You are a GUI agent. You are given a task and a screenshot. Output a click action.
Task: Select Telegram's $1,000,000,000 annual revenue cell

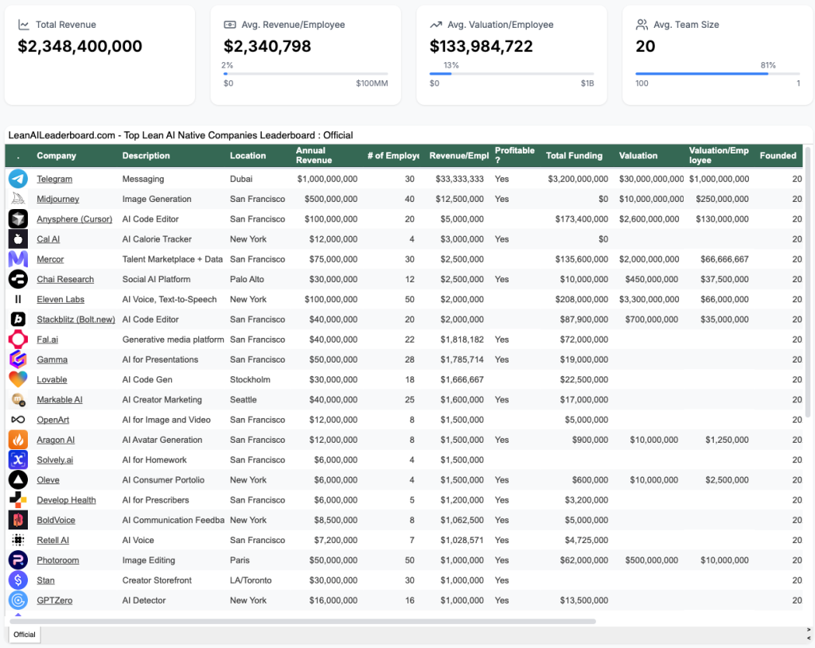327,179
